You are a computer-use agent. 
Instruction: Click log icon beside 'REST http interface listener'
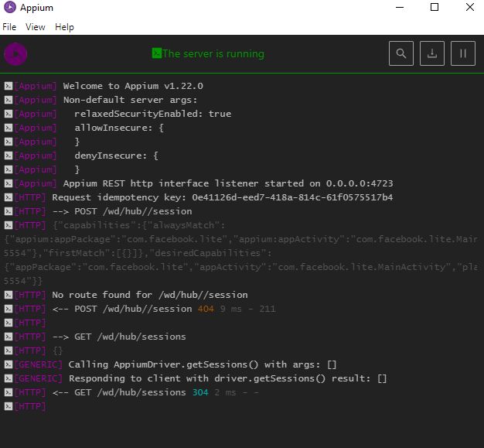(x=9, y=183)
